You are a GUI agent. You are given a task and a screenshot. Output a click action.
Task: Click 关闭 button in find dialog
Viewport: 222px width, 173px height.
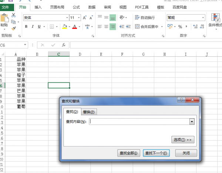point(186,153)
